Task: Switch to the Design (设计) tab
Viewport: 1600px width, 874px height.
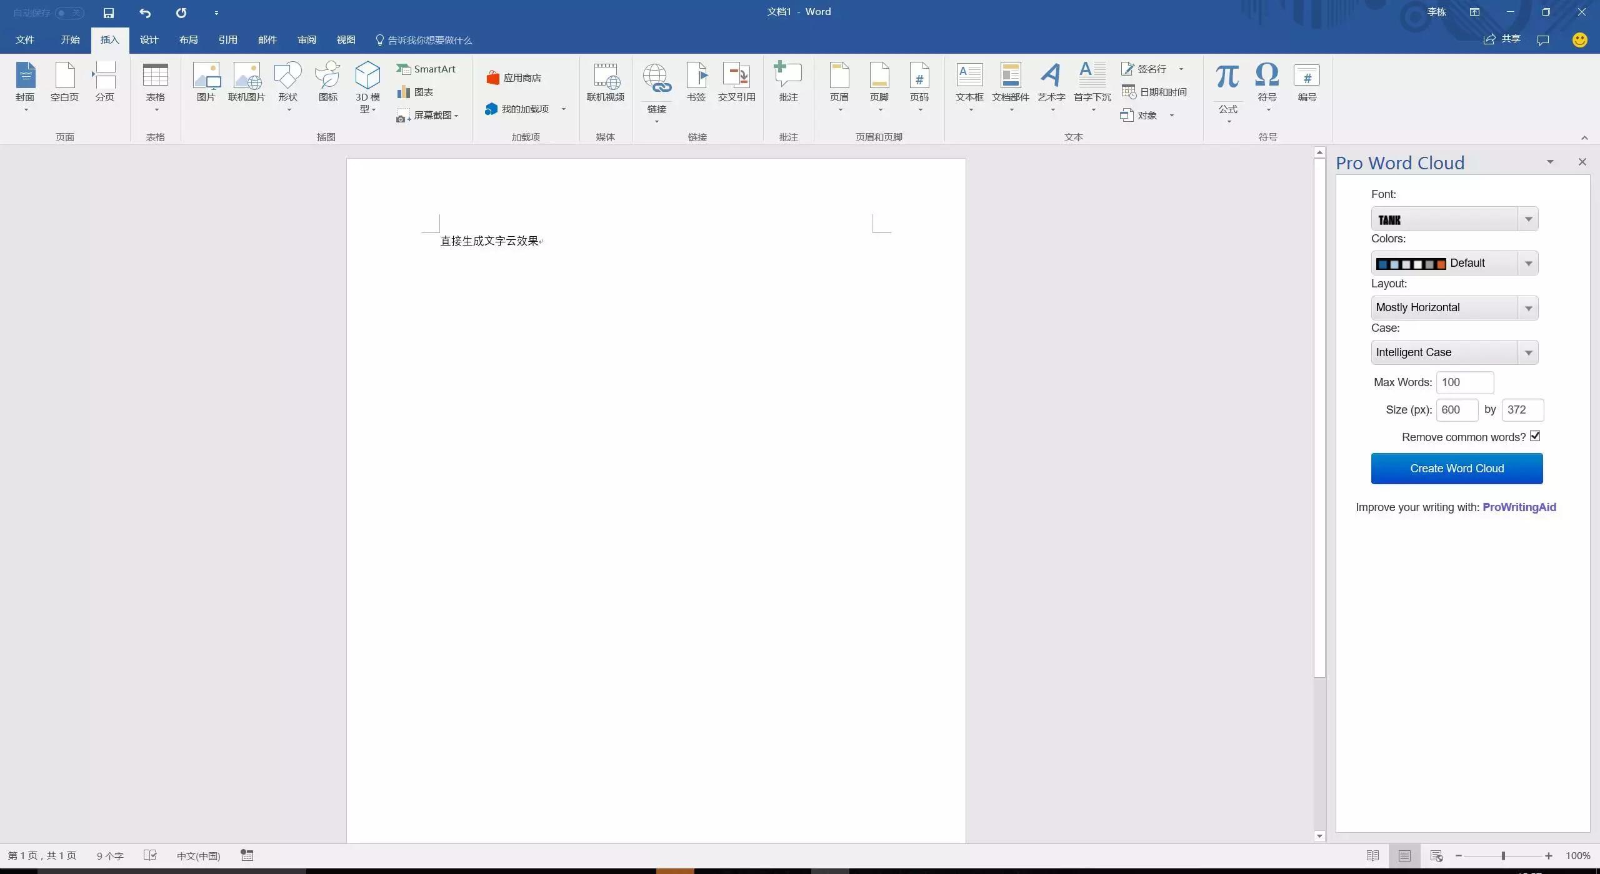Action: [149, 40]
